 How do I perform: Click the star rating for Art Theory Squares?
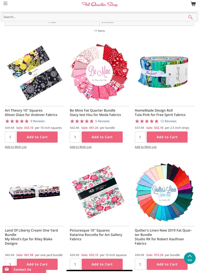tap(17, 121)
